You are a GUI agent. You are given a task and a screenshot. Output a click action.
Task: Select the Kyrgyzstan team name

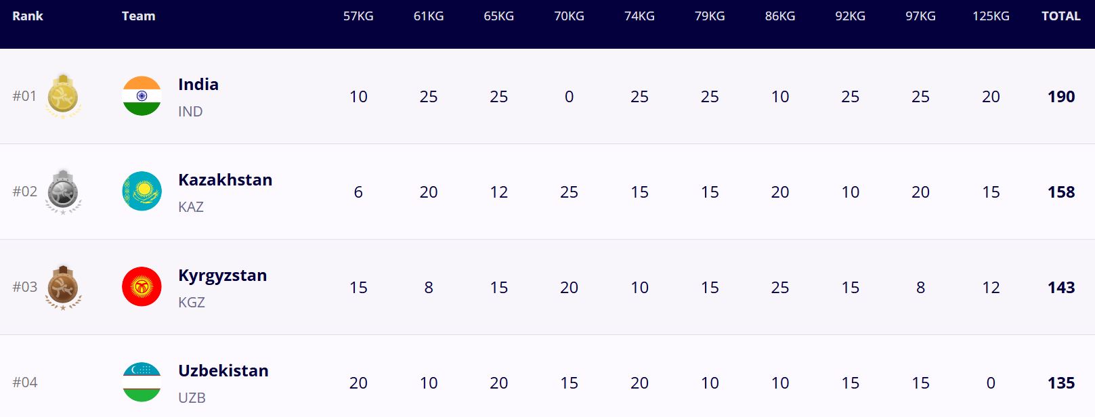pos(222,276)
